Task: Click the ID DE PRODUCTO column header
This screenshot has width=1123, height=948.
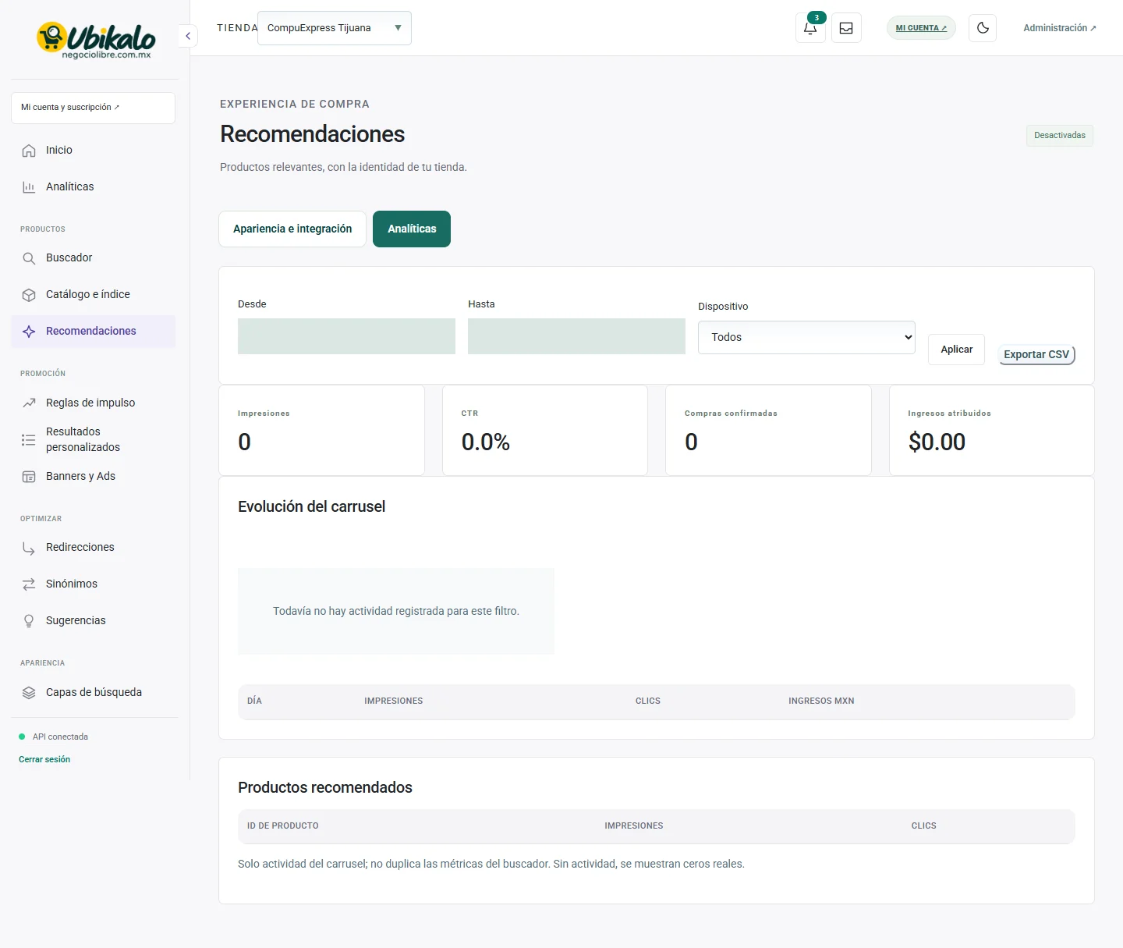Action: [x=283, y=826]
